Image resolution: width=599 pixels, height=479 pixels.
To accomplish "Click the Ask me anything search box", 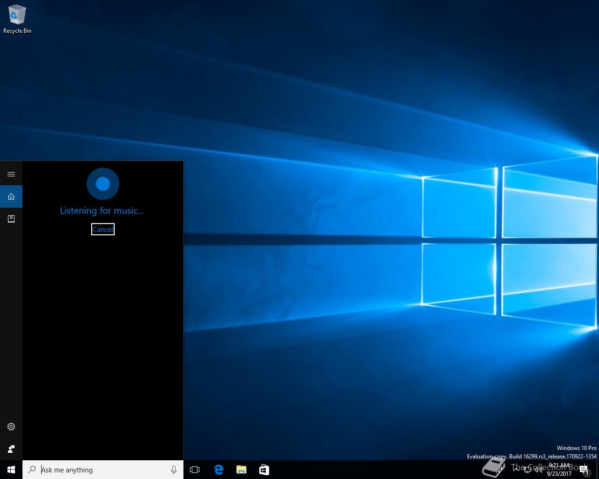I will (103, 470).
